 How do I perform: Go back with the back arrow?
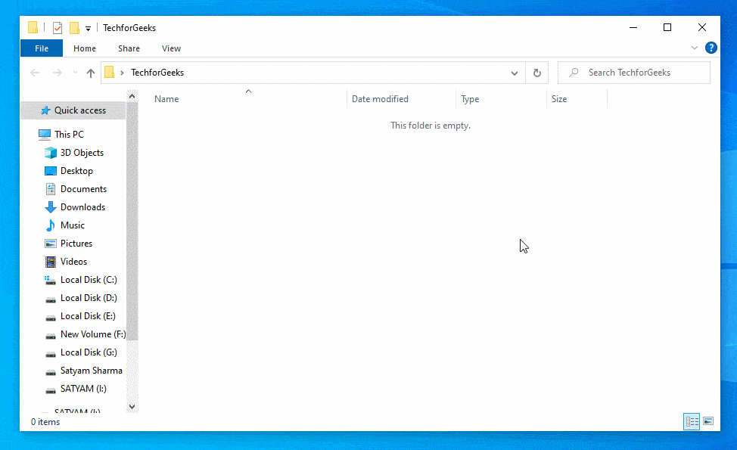[35, 73]
